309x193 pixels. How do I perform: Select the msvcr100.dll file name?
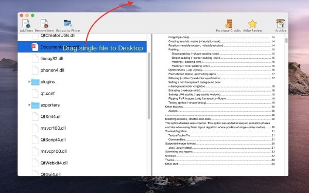pyautogui.click(x=53, y=128)
